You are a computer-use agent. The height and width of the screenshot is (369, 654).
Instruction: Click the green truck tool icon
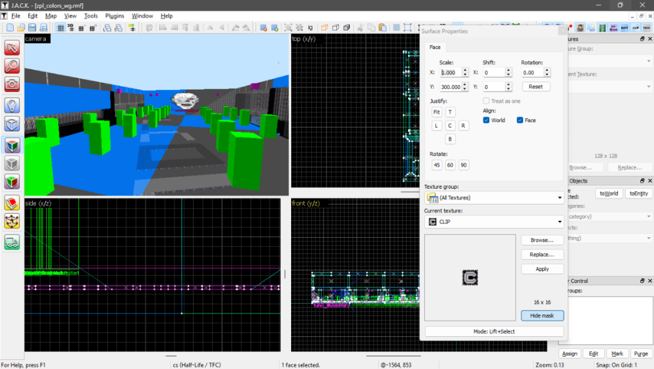(12, 242)
